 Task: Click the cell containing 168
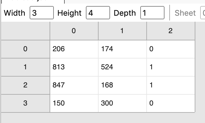tap(122, 85)
